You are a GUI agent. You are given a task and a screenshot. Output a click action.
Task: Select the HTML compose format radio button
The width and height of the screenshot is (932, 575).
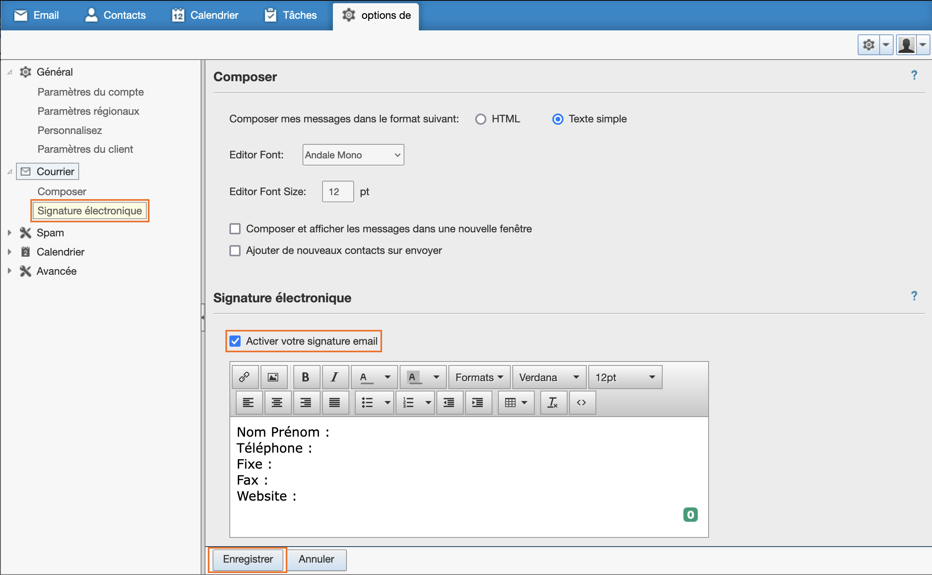tap(481, 119)
